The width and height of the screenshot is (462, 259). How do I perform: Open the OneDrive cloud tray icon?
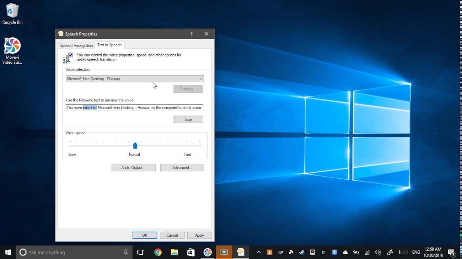click(345, 252)
